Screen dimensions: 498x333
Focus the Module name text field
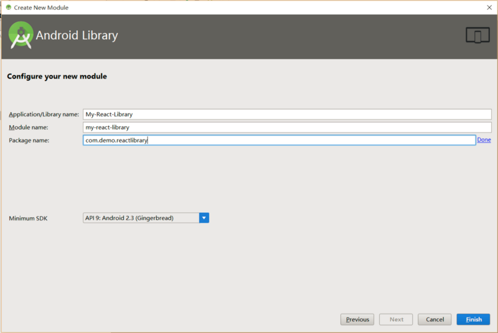click(287, 128)
